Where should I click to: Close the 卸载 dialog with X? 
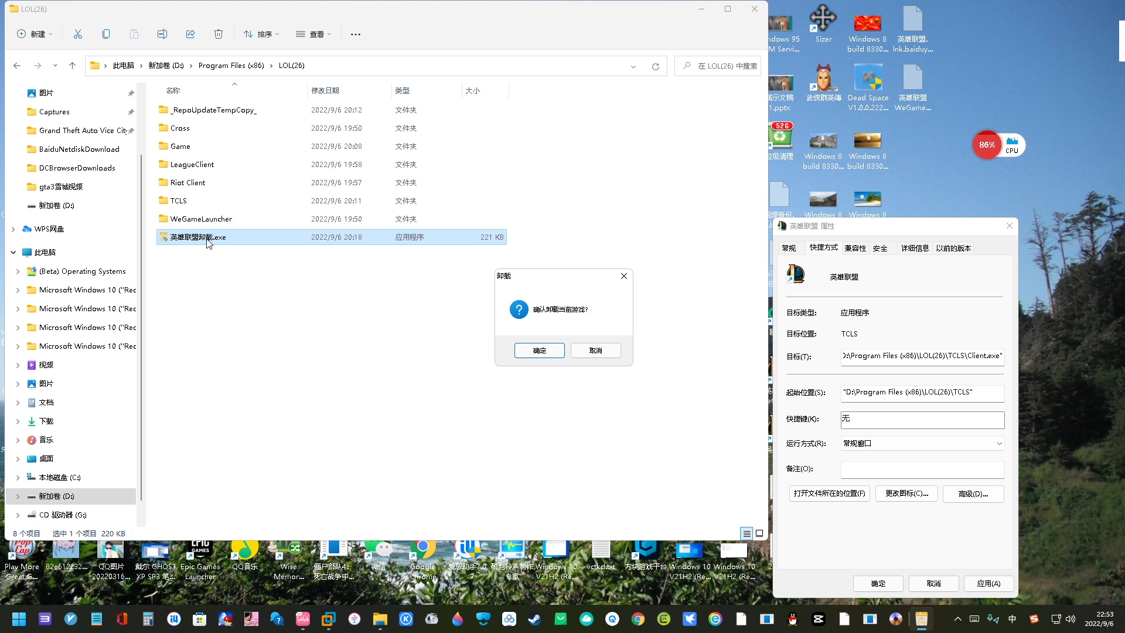pos(624,276)
